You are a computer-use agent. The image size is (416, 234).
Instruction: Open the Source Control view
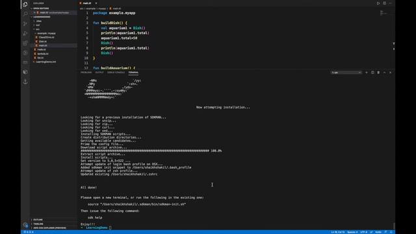coord(25,24)
